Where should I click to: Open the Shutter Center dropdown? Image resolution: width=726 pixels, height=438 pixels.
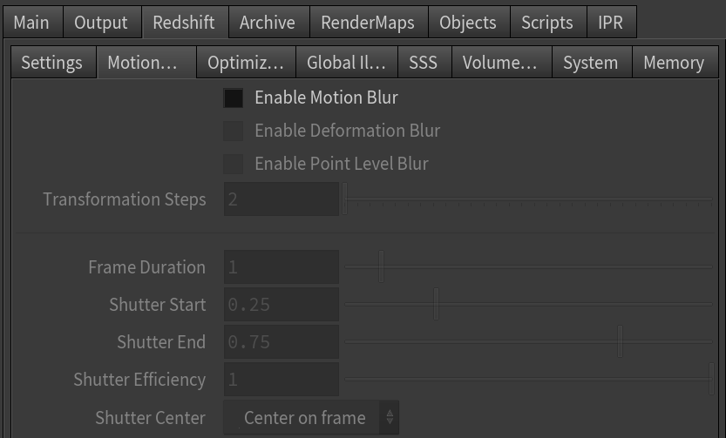(310, 418)
